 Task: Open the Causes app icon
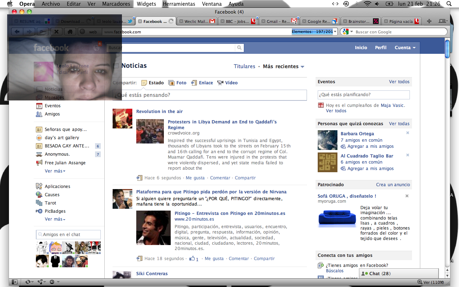pyautogui.click(x=39, y=195)
